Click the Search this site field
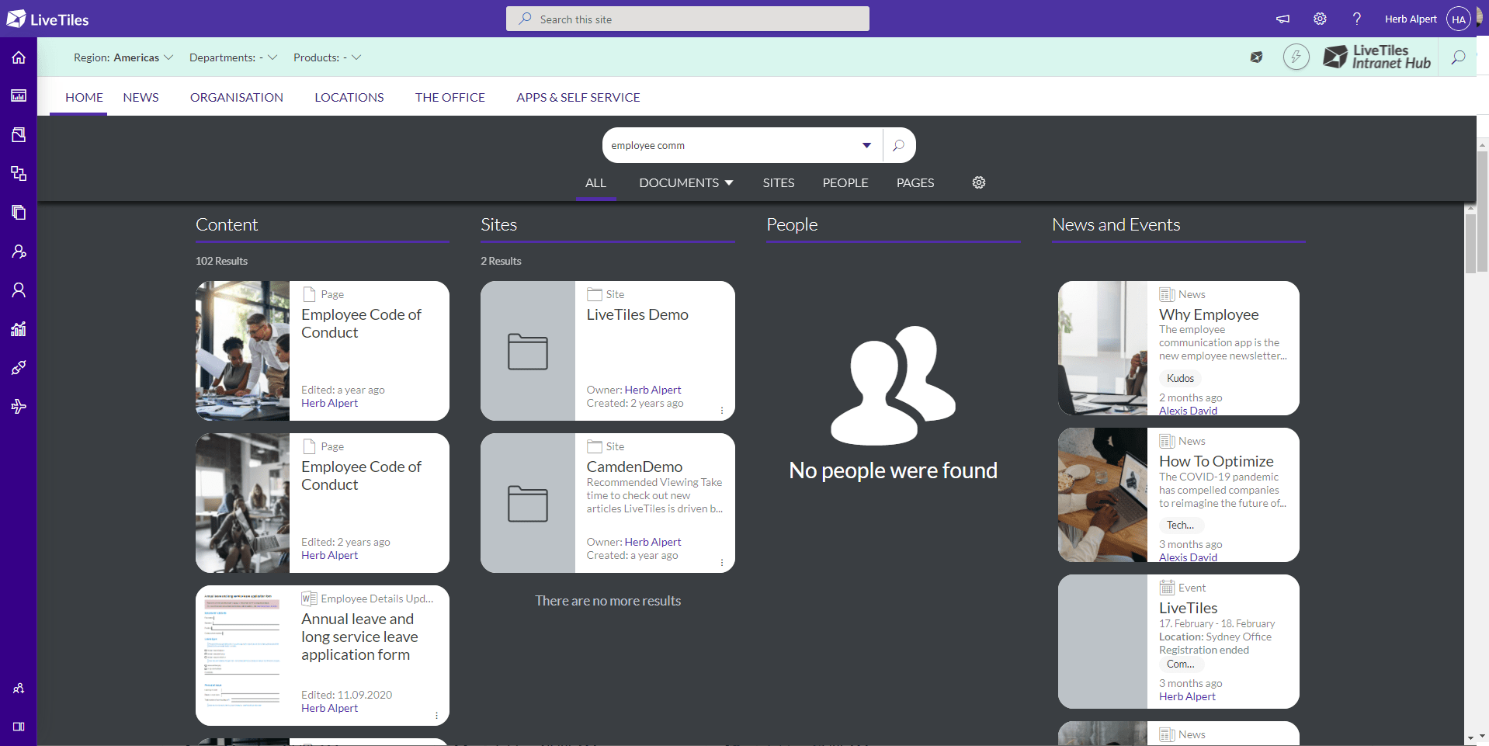 pos(688,19)
